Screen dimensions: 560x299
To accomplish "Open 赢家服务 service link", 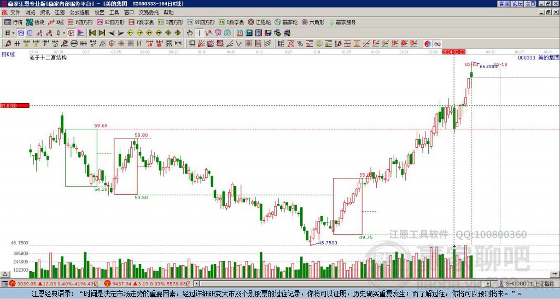I will [342, 22].
